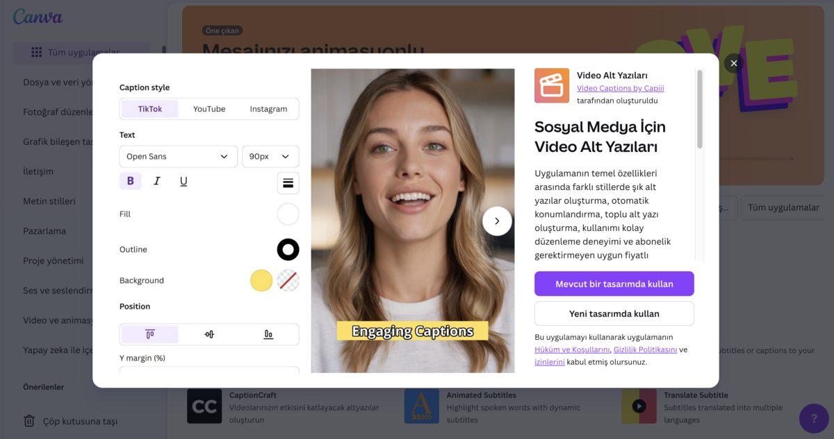Toggle underline text formatting

(183, 181)
